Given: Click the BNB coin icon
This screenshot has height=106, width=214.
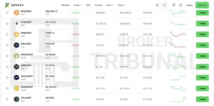Looking at the screenshot, I should [x=17, y=34].
